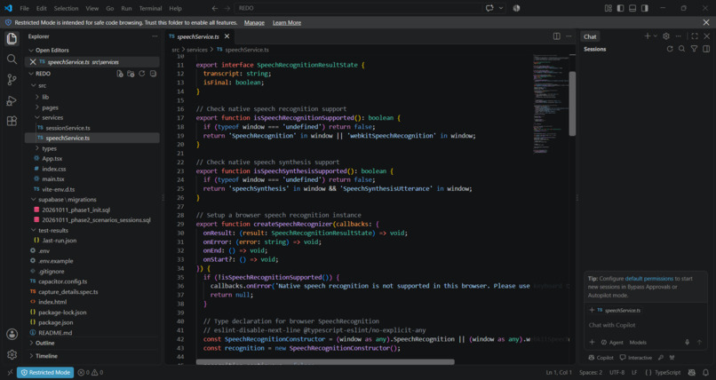Select the speechService.ts editor tab
This screenshot has height=380, width=716.
tap(198, 36)
